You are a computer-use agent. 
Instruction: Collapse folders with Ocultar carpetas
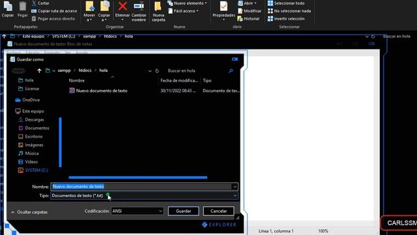tap(29, 212)
